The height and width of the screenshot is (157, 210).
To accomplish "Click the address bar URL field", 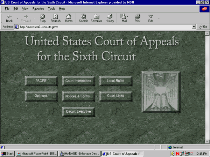I will coord(105,27).
